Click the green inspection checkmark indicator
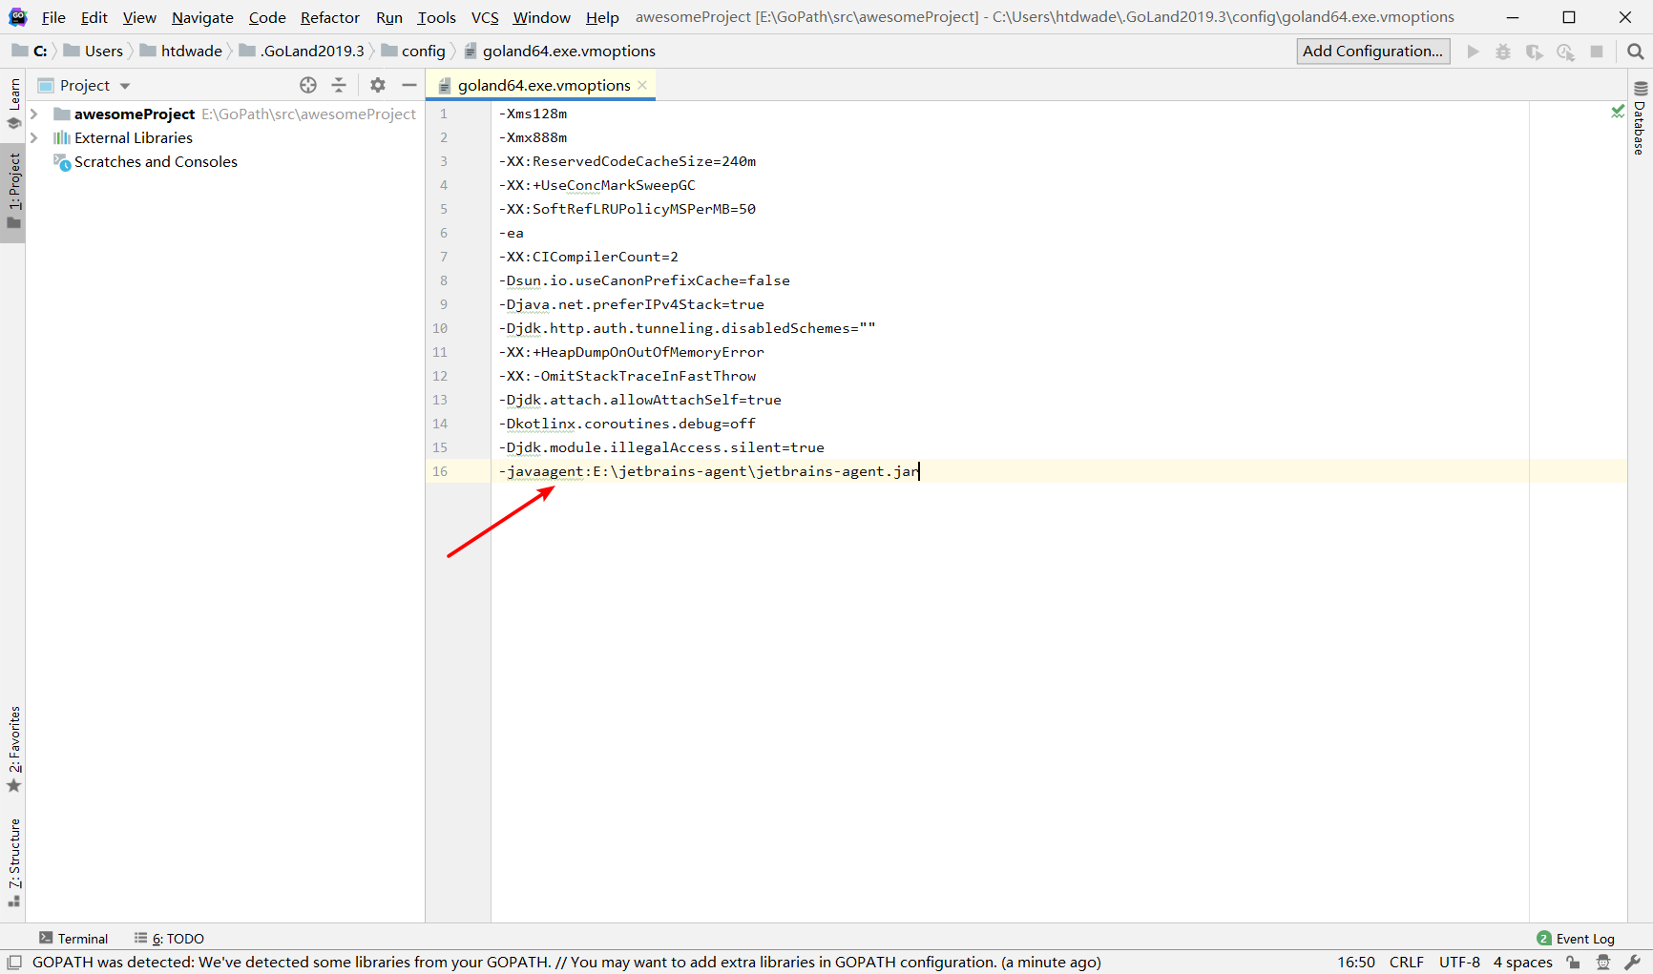This screenshot has width=1653, height=974. pos(1618,112)
